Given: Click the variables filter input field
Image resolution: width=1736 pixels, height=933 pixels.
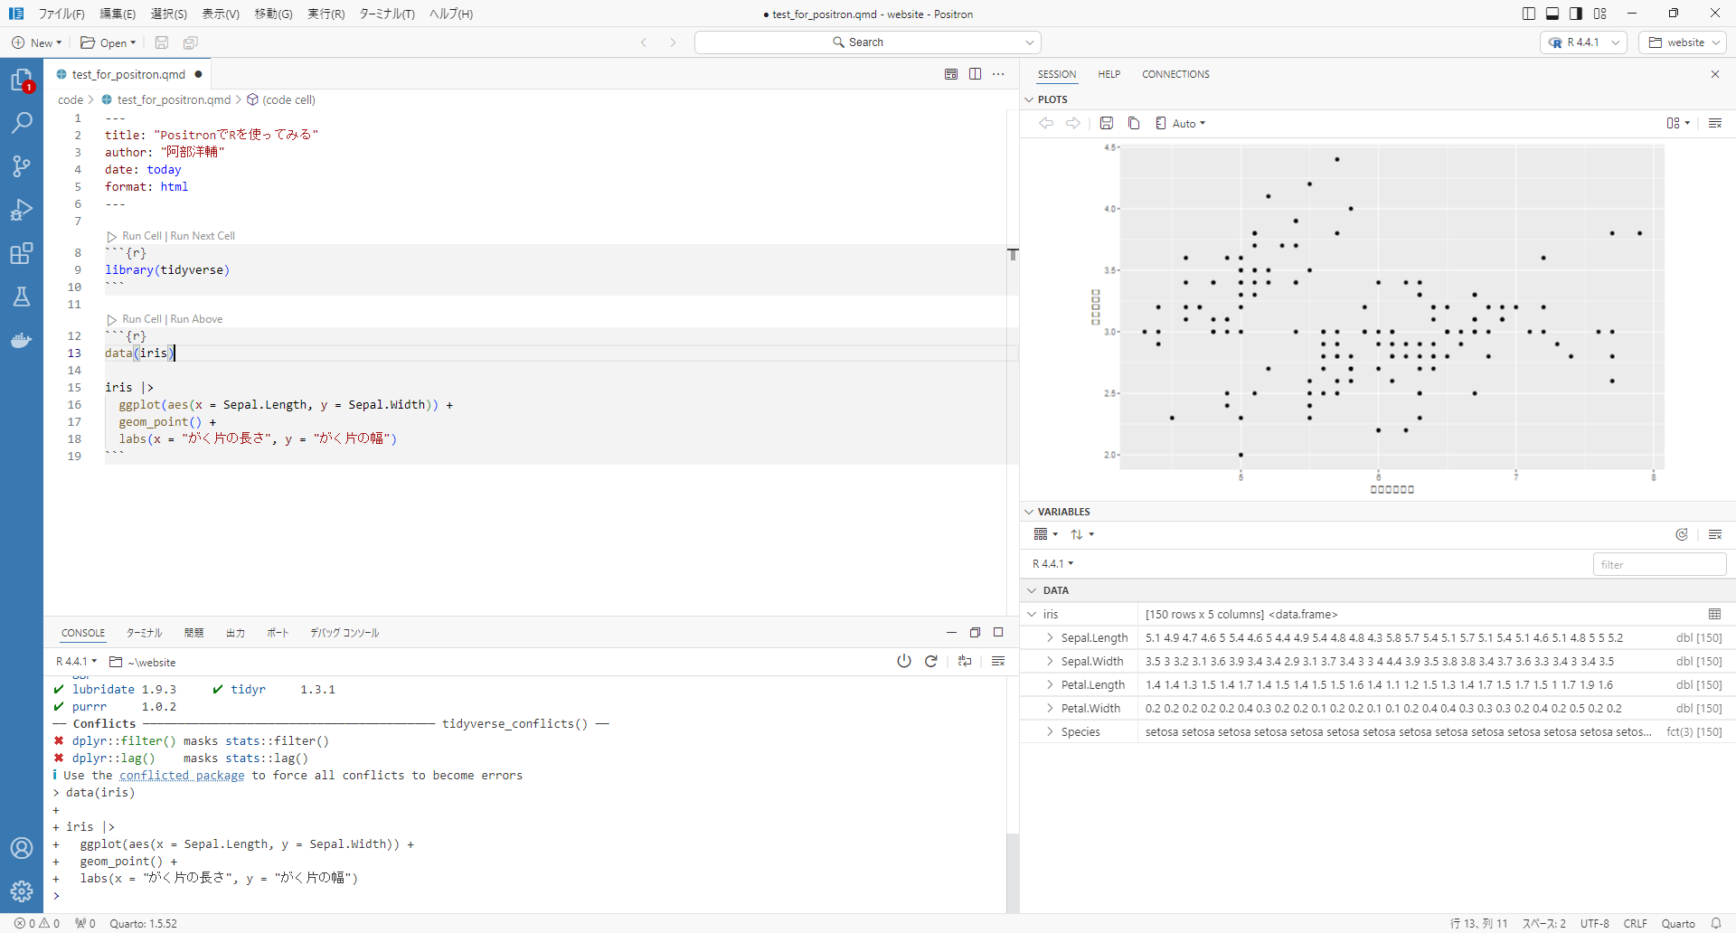Looking at the screenshot, I should (x=1658, y=564).
